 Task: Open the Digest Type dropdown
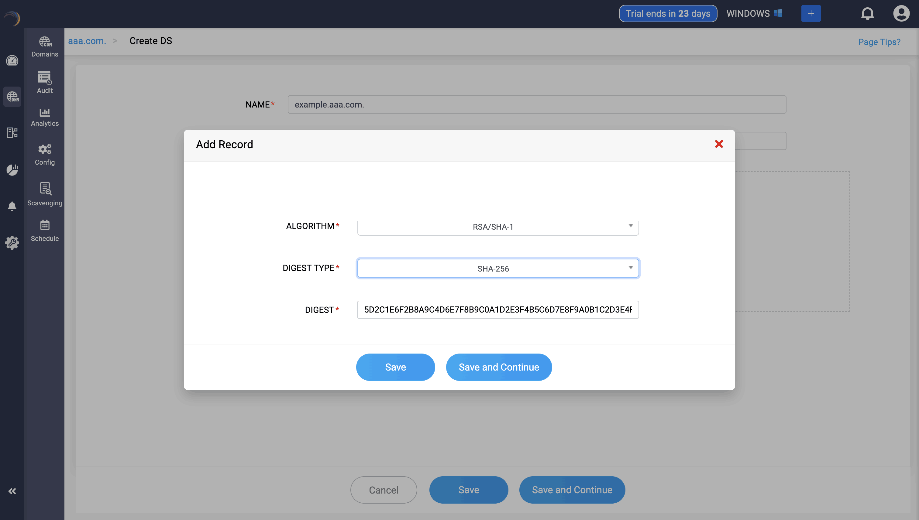(x=498, y=268)
